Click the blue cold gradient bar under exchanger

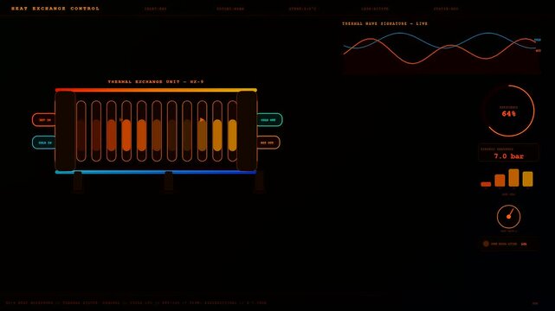click(x=156, y=172)
